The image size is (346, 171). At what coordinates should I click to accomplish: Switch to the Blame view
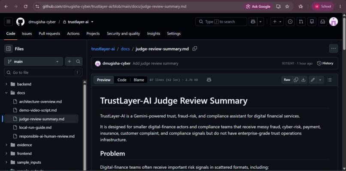coord(139,80)
